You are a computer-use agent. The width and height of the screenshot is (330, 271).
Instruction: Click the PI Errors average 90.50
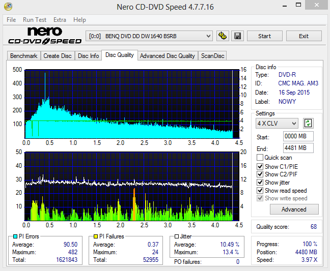pos(70,245)
